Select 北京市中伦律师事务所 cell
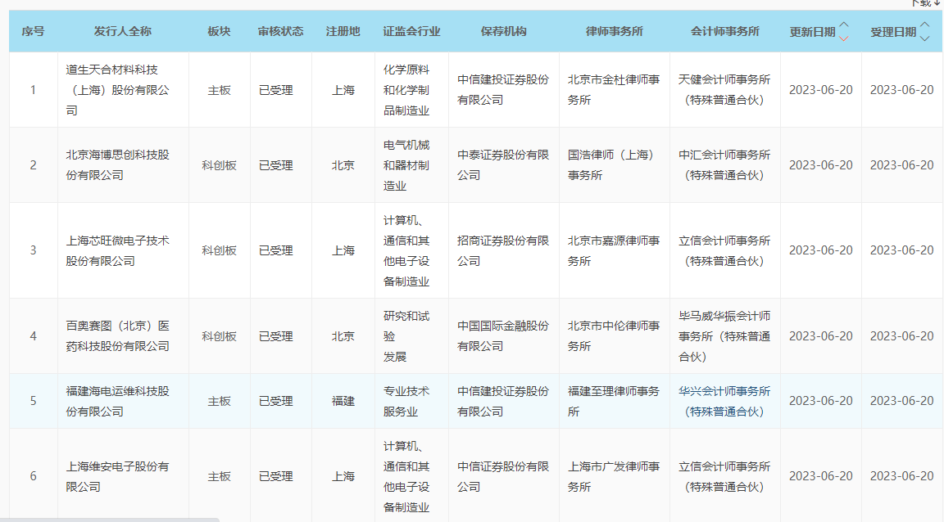Screen dimensions: 944x522 click(614, 336)
